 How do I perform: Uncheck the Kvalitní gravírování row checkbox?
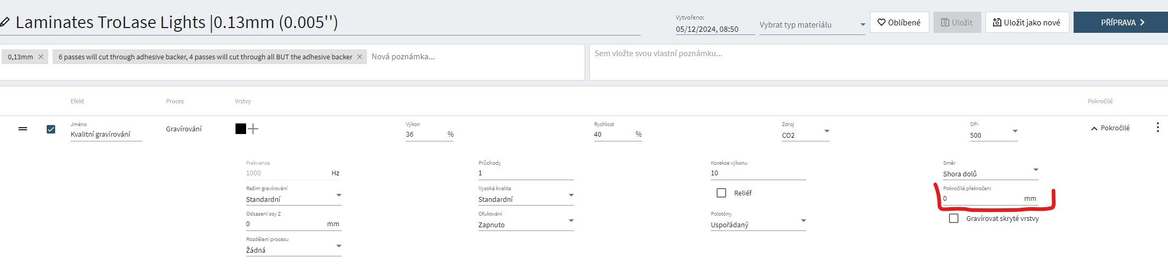(51, 129)
